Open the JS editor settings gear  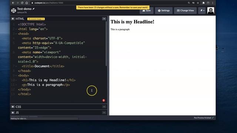(13, 112)
